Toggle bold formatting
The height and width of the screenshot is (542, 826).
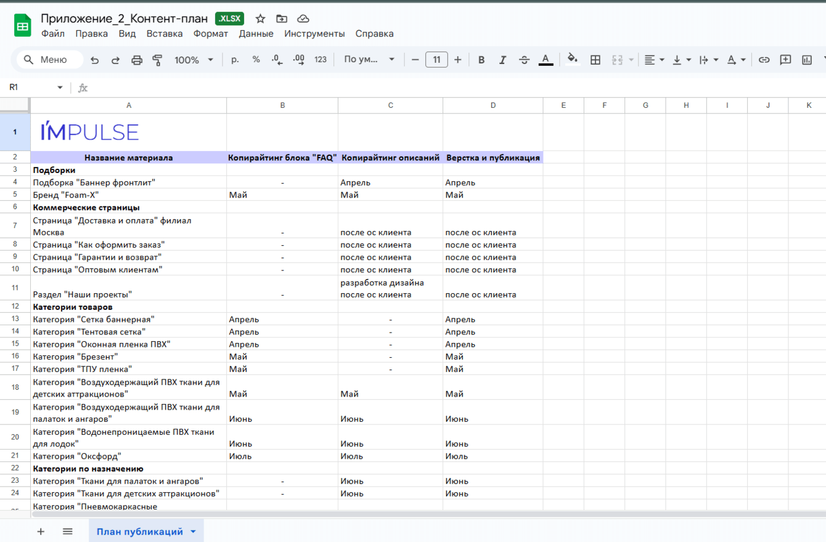481,60
